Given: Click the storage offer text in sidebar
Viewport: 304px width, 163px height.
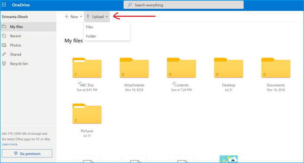Looking at the screenshot, I should (x=26, y=136).
